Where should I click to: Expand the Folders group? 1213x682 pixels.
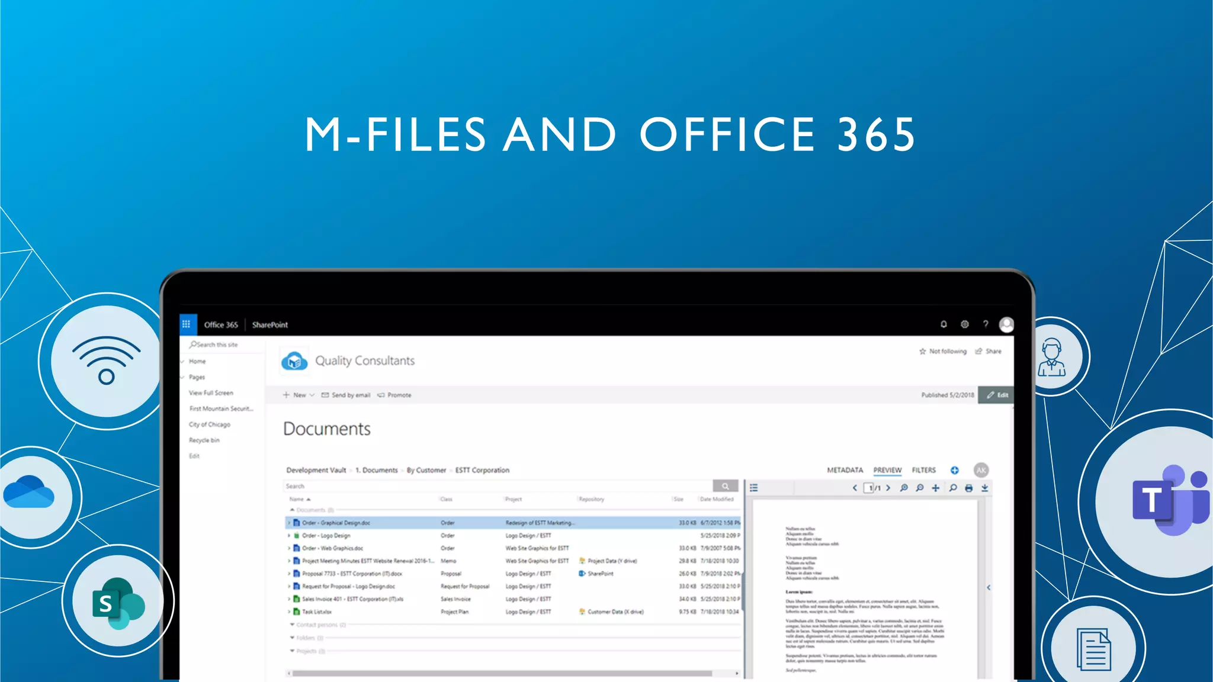coord(292,638)
